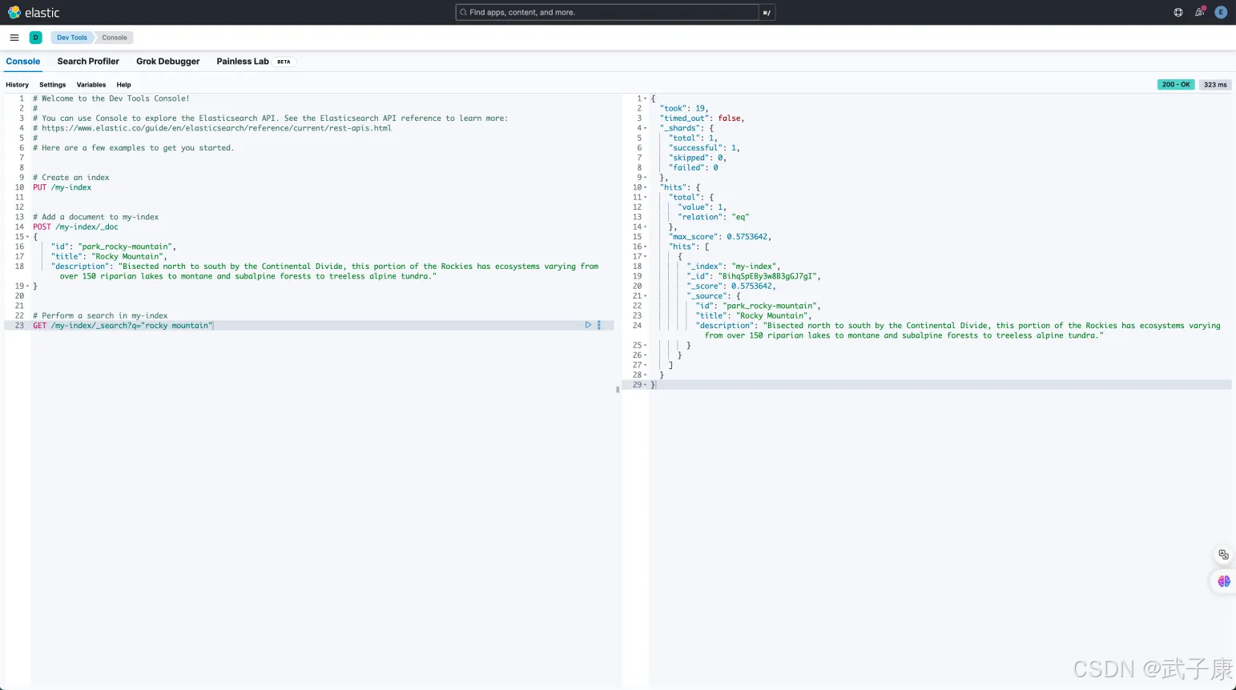Screen dimensions: 1236x690
Task: Fold the "_source" object at line 21
Action: [645, 296]
